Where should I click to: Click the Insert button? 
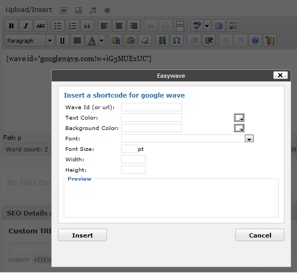(x=82, y=235)
